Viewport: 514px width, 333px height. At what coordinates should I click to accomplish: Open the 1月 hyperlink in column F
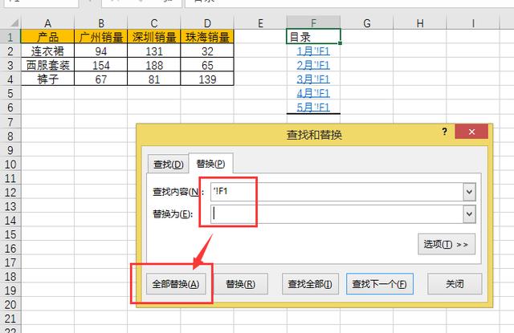pos(313,51)
